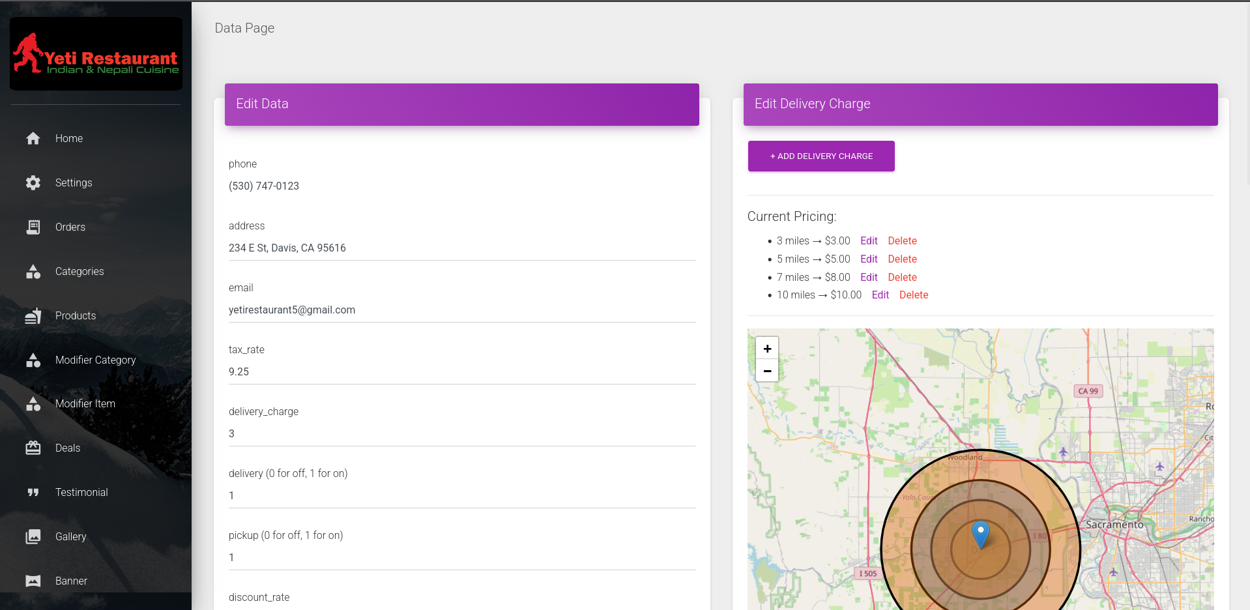Click the Testimonial quote icon
The height and width of the screenshot is (610, 1250).
[x=33, y=492]
